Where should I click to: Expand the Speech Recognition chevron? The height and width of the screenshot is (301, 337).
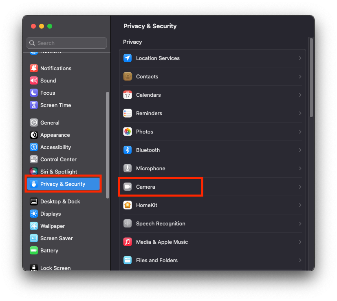pyautogui.click(x=300, y=223)
